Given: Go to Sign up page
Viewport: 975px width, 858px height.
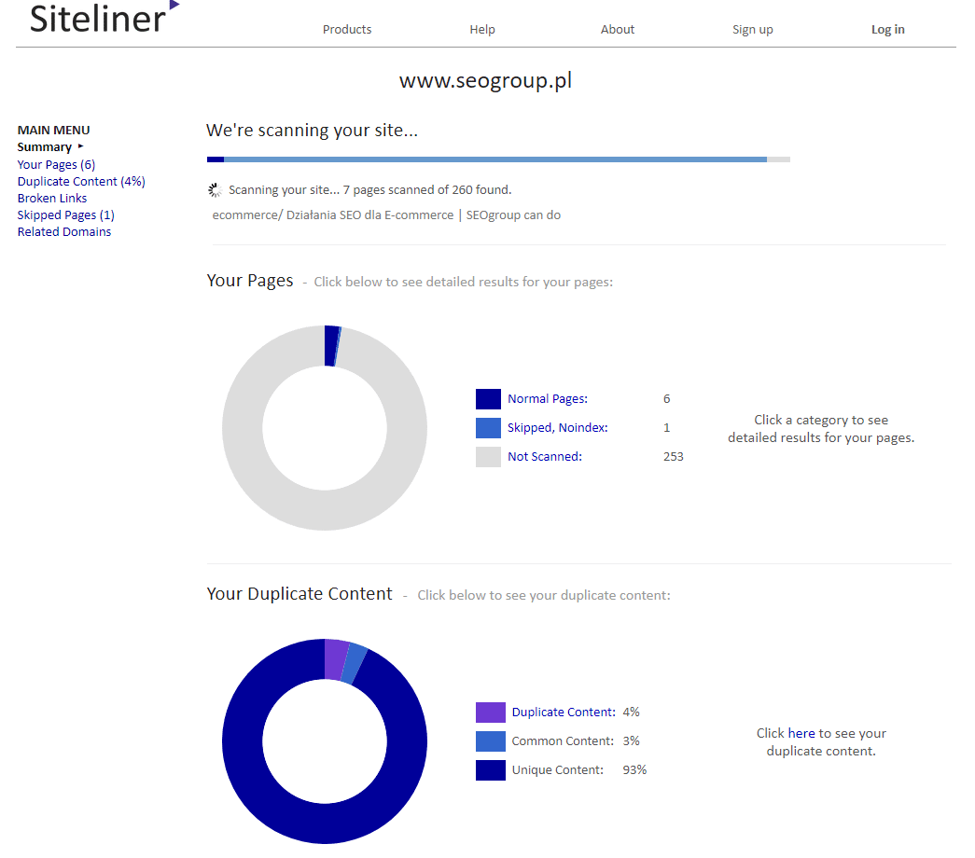Looking at the screenshot, I should 752,29.
